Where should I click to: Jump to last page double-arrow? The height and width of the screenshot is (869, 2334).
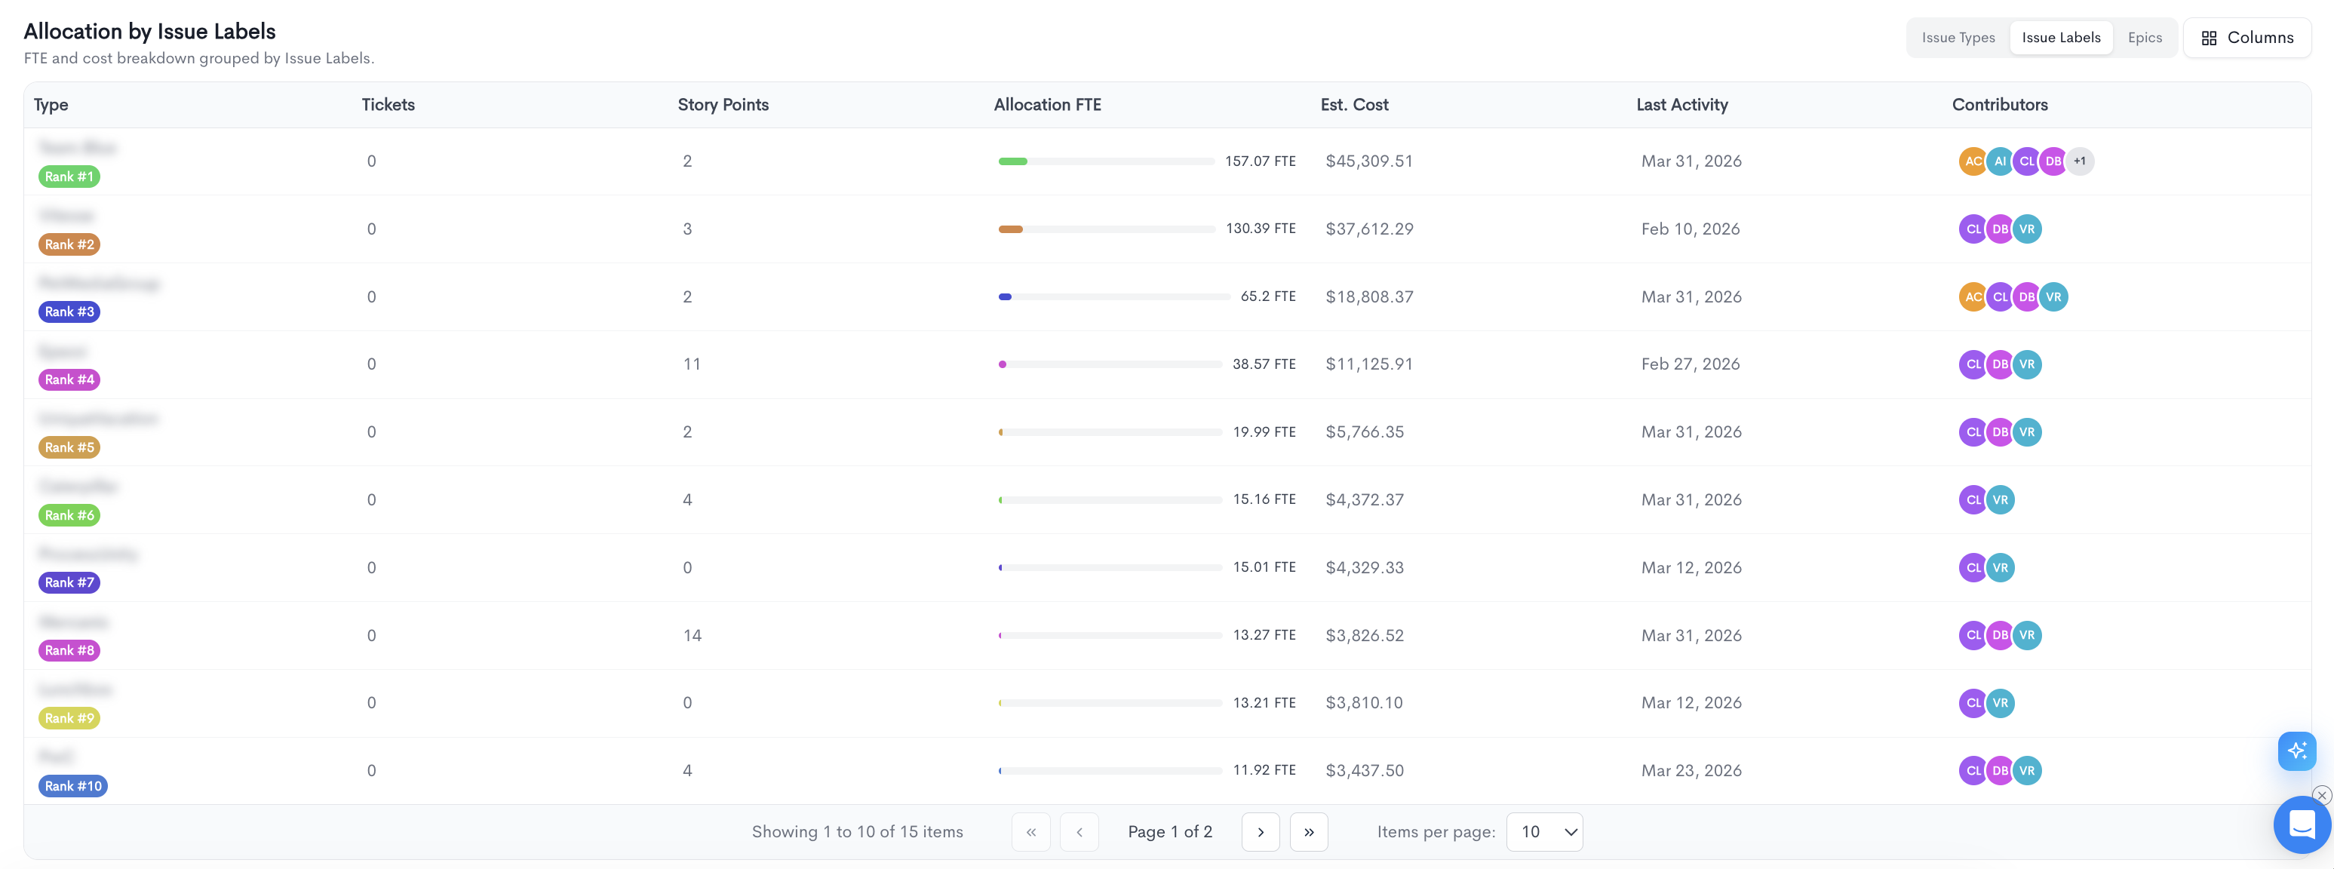click(x=1308, y=832)
